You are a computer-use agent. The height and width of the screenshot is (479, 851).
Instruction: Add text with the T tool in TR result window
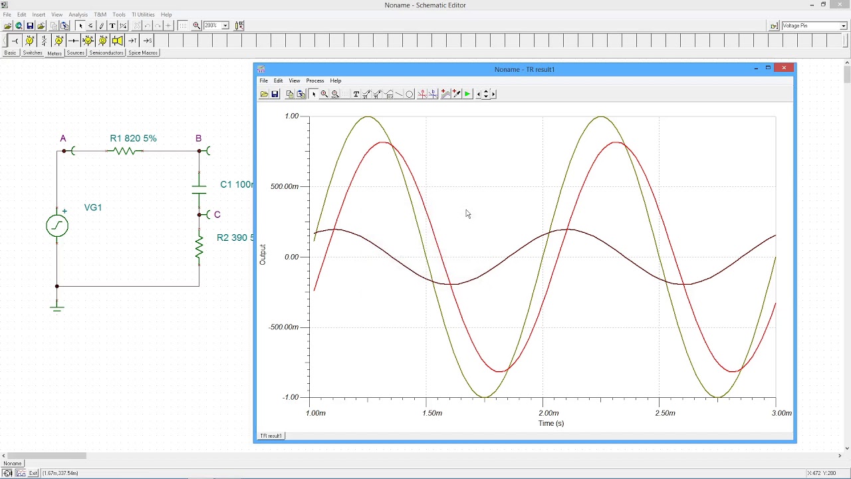[356, 94]
